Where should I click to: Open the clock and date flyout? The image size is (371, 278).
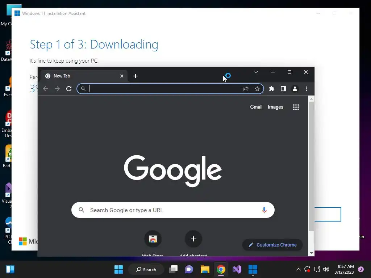344,269
